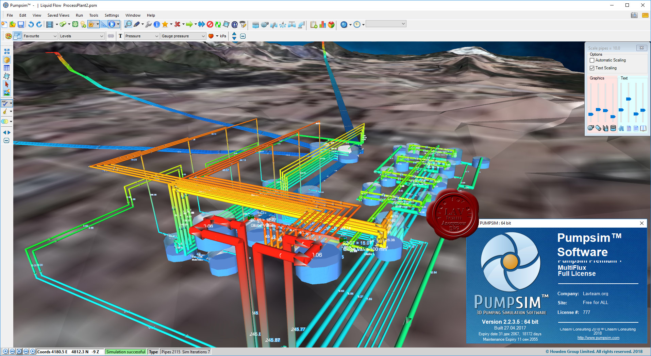Click the bold T text icon
Viewport: 651px width, 356px height.
pyautogui.click(x=120, y=36)
